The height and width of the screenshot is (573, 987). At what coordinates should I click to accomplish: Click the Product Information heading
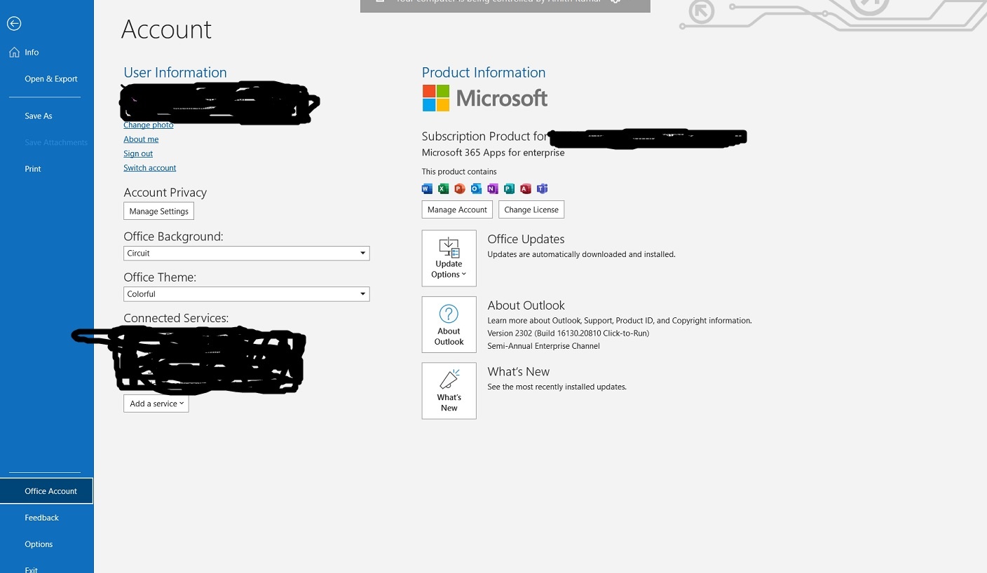click(x=484, y=73)
